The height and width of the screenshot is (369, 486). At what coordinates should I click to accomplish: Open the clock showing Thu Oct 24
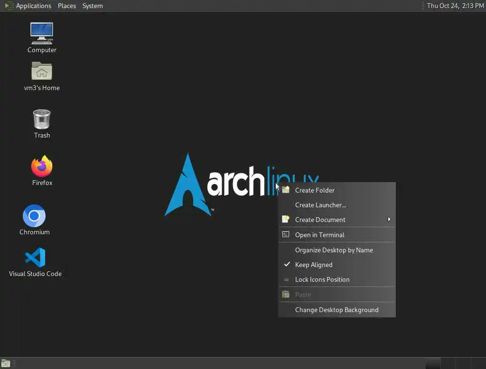coord(455,6)
